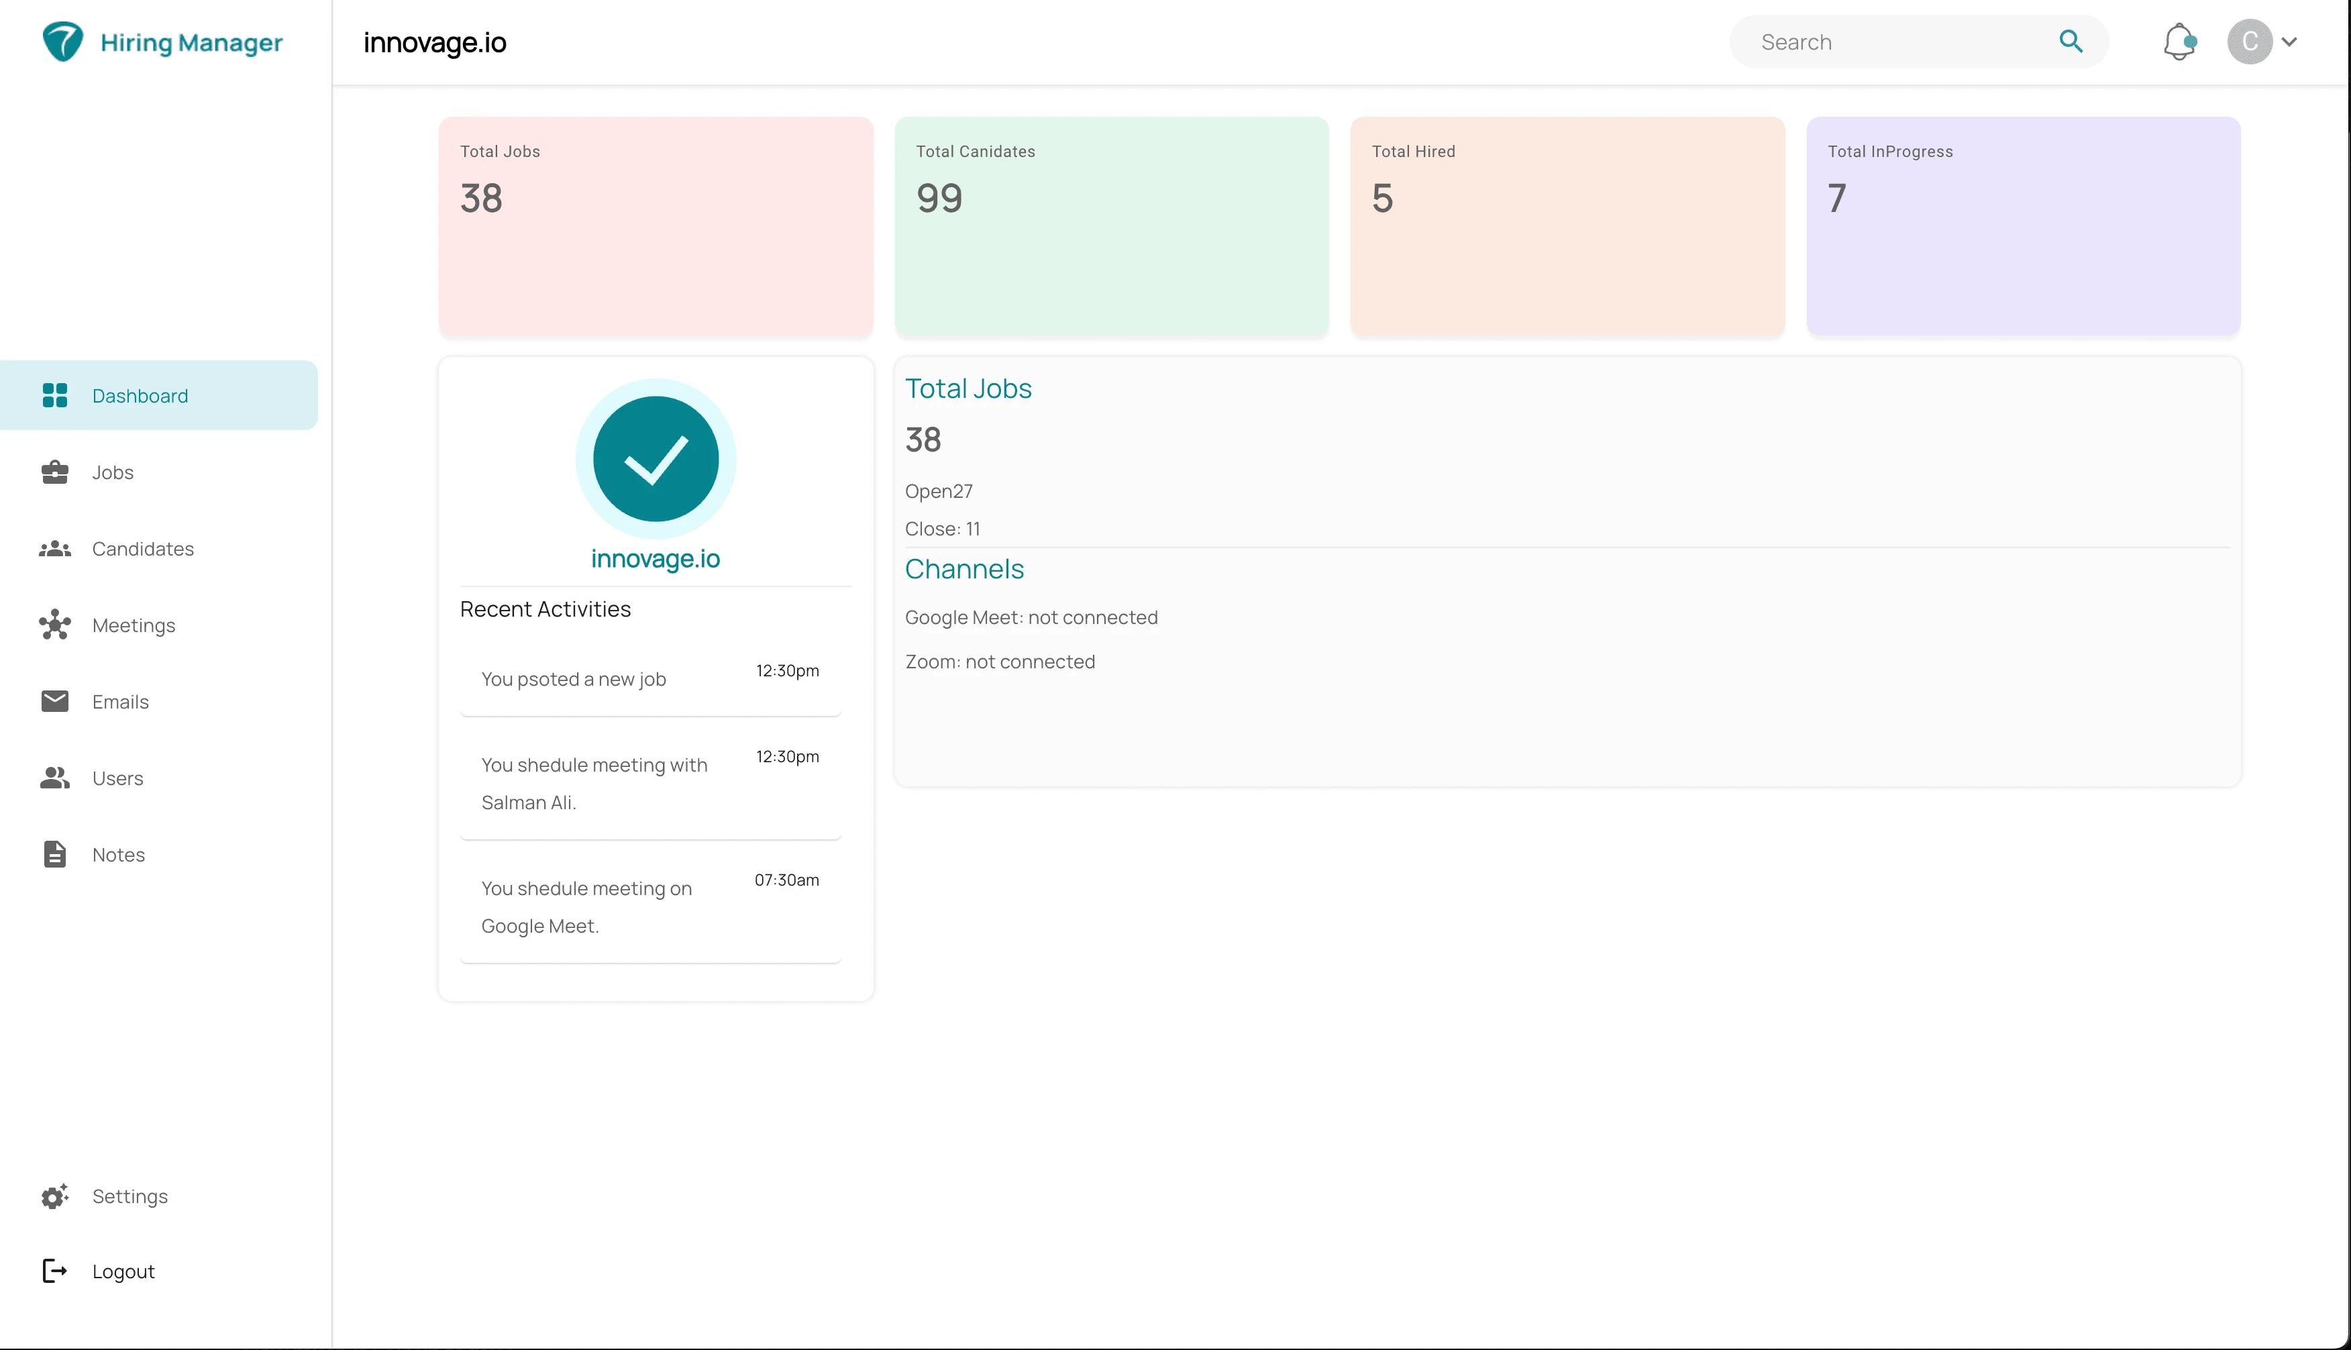Open activity 'meeting on Google Meet'

pos(650,908)
